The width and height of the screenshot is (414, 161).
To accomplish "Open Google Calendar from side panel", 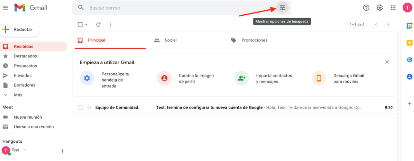I will [x=410, y=26].
